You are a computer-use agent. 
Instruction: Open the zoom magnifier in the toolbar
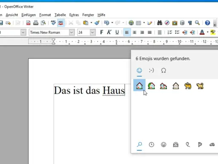[197, 23]
